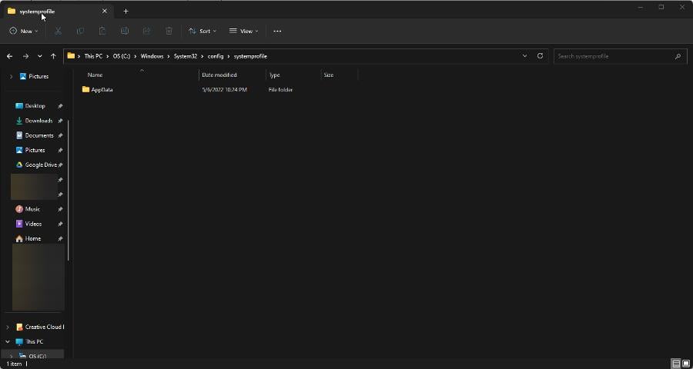Screen dimensions: 693x369
Task: Click the Paste icon in toolbar
Action: 102,31
